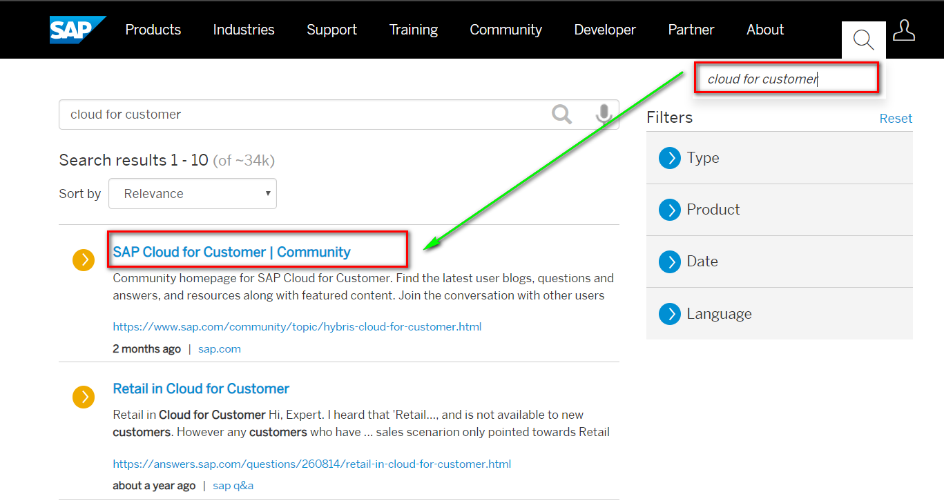This screenshot has width=944, height=503.
Task: Click the Retail result description snippet
Action: click(361, 424)
